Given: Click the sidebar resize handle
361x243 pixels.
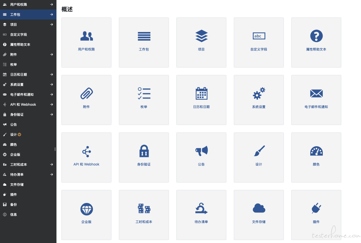Looking at the screenshot, I should pos(55,149).
